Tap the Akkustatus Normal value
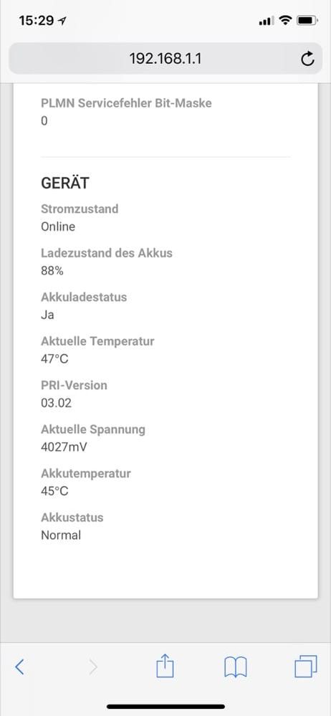Image resolution: width=331 pixels, height=716 pixels. [61, 535]
